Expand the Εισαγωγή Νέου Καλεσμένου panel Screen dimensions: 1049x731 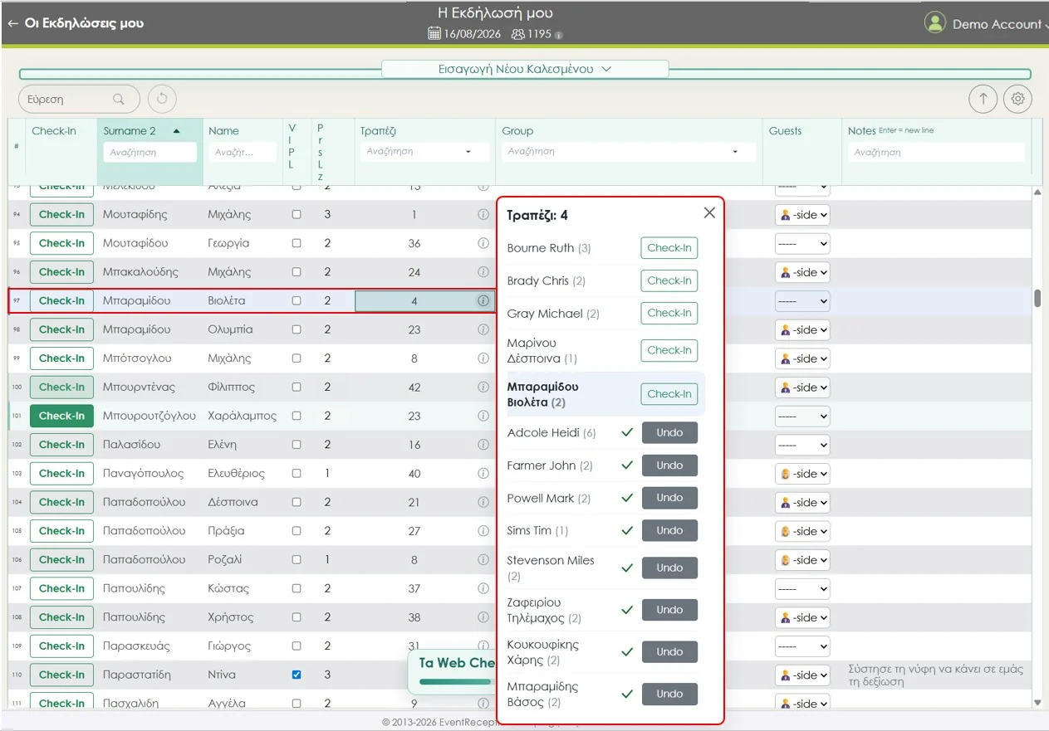[x=524, y=69]
